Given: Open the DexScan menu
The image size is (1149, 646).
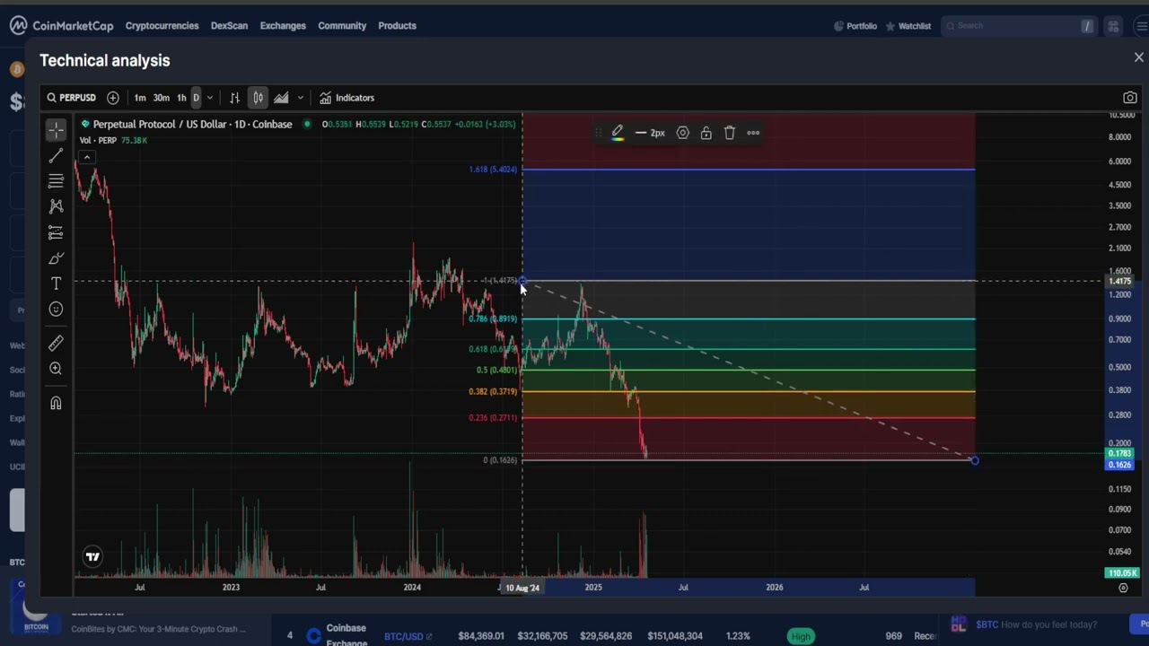Looking at the screenshot, I should pyautogui.click(x=229, y=26).
